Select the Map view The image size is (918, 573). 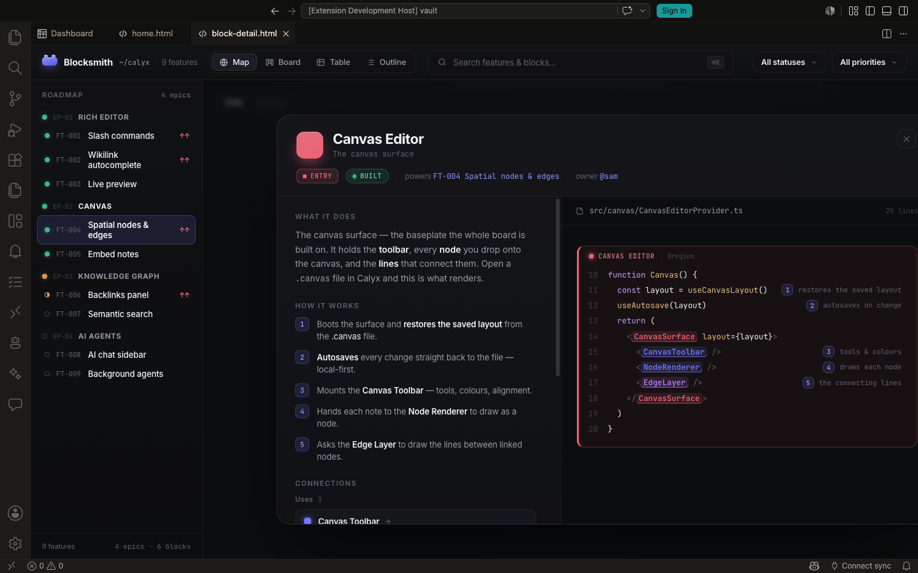pyautogui.click(x=235, y=62)
